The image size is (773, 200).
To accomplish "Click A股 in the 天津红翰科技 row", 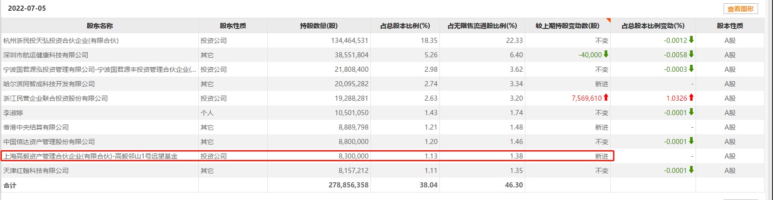I will pyautogui.click(x=730, y=171).
